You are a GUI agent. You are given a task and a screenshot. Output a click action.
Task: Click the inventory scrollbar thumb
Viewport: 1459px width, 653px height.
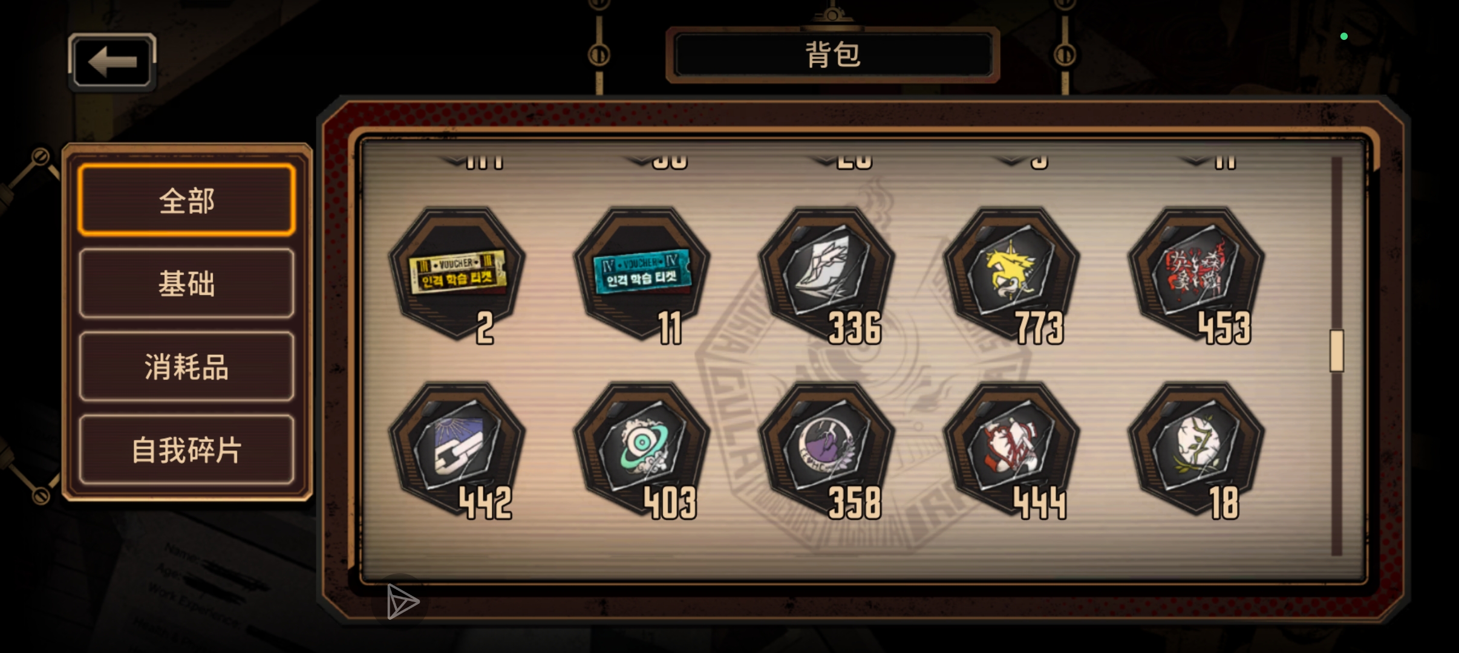coord(1337,351)
